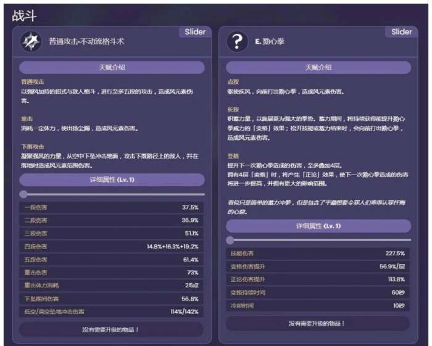The image size is (432, 346).
Task: Expand 详细属性 (Lv. 1) in left card
Action: [x=112, y=179]
